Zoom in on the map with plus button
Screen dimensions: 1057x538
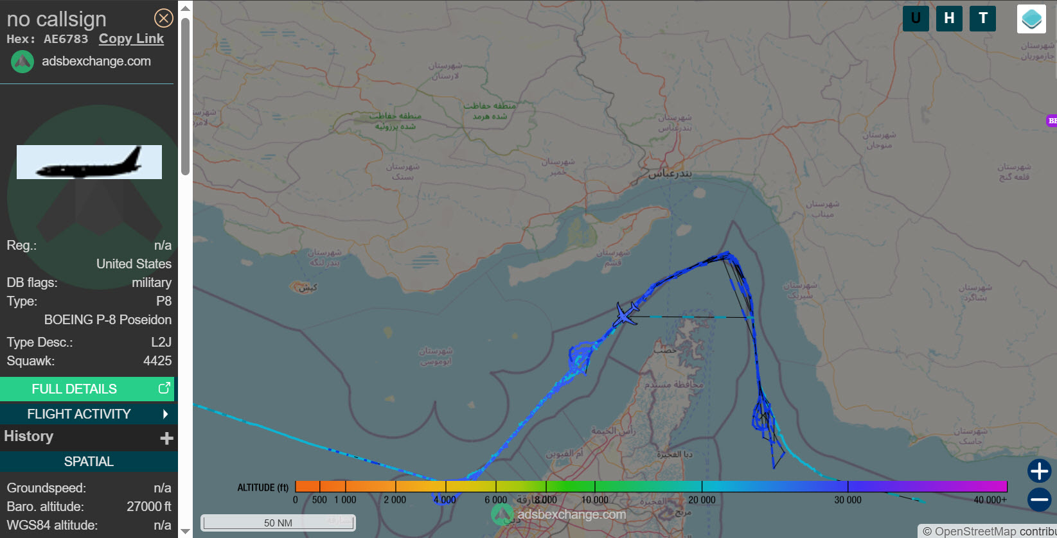pos(1039,471)
